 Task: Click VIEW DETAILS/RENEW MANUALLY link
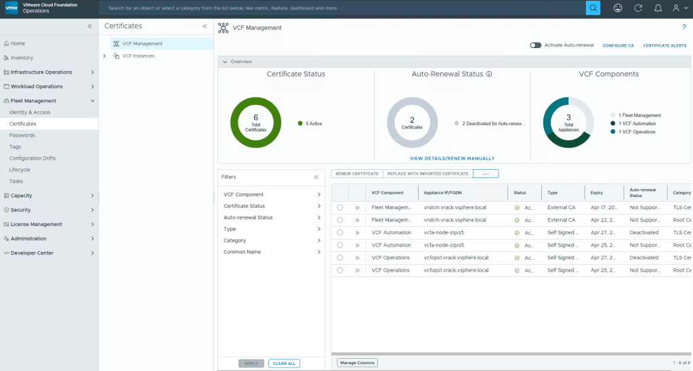click(x=452, y=158)
